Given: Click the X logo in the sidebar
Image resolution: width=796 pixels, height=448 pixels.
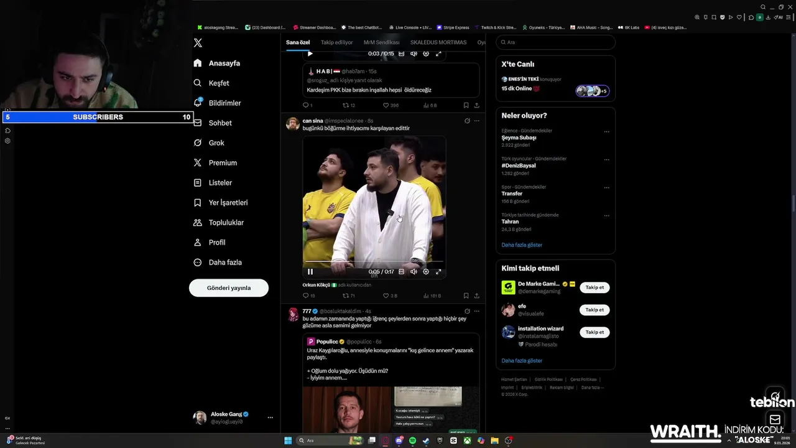Looking at the screenshot, I should [x=198, y=43].
